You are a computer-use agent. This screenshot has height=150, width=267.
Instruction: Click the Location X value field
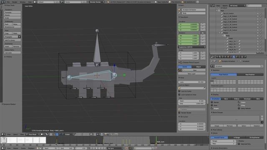pos(189,24)
